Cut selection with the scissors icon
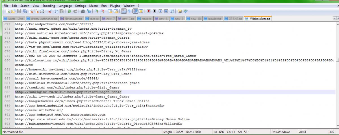Image resolution: width=339 pixels, height=135 pixels. [50, 11]
